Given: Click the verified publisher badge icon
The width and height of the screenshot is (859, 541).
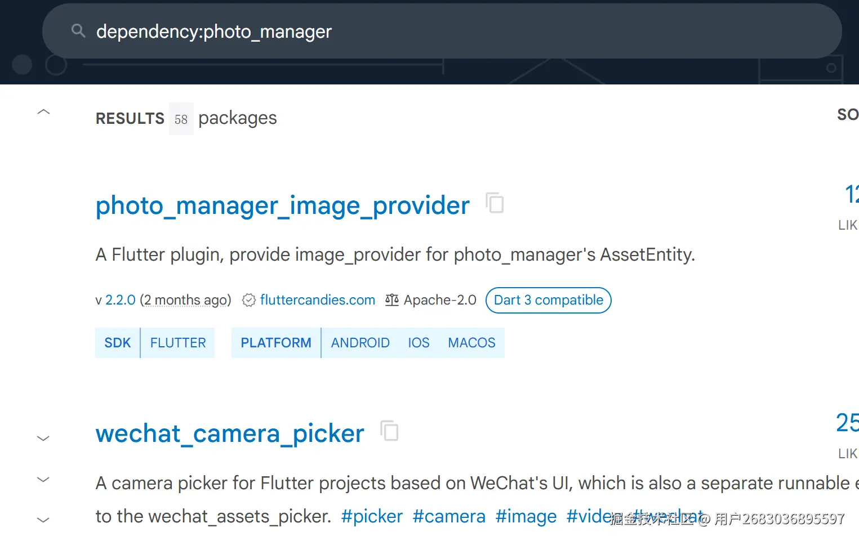Looking at the screenshot, I should (x=249, y=300).
